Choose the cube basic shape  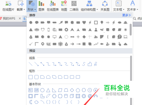coord(72,96)
